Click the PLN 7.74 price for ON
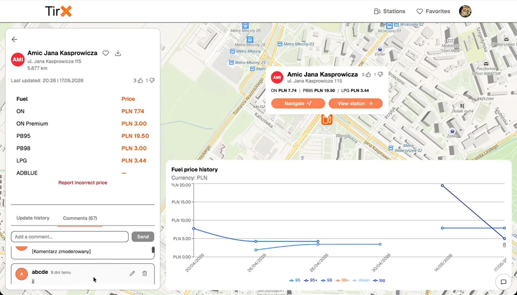517x295 pixels. (133, 111)
